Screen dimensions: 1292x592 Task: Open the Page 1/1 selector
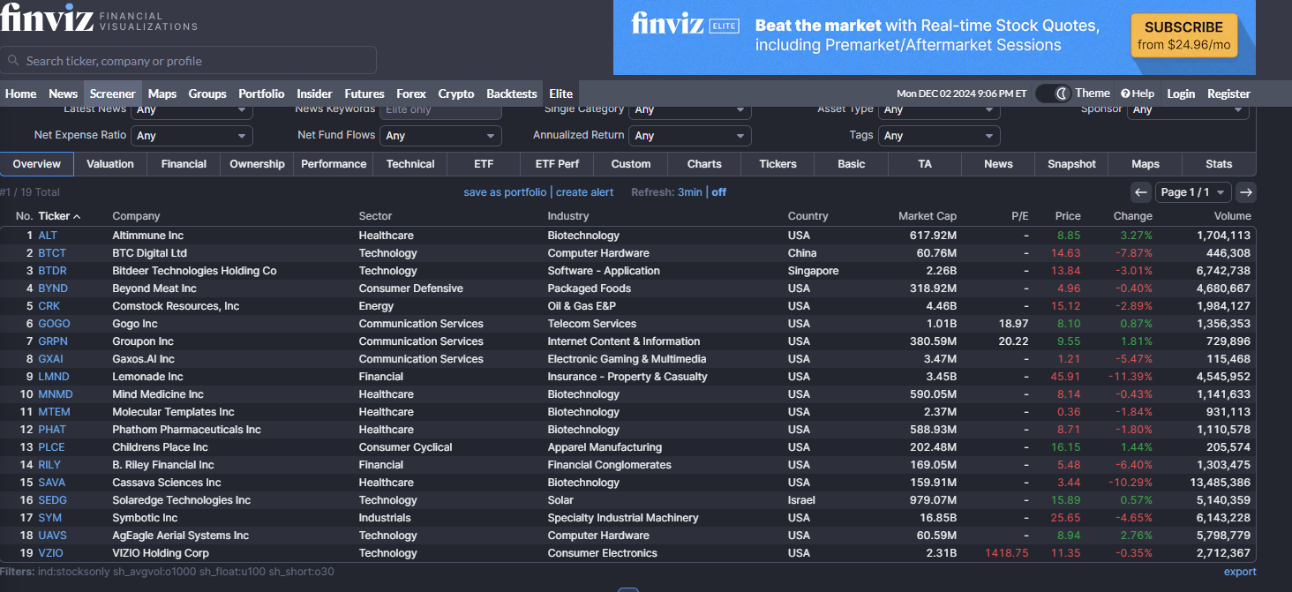(x=1194, y=192)
